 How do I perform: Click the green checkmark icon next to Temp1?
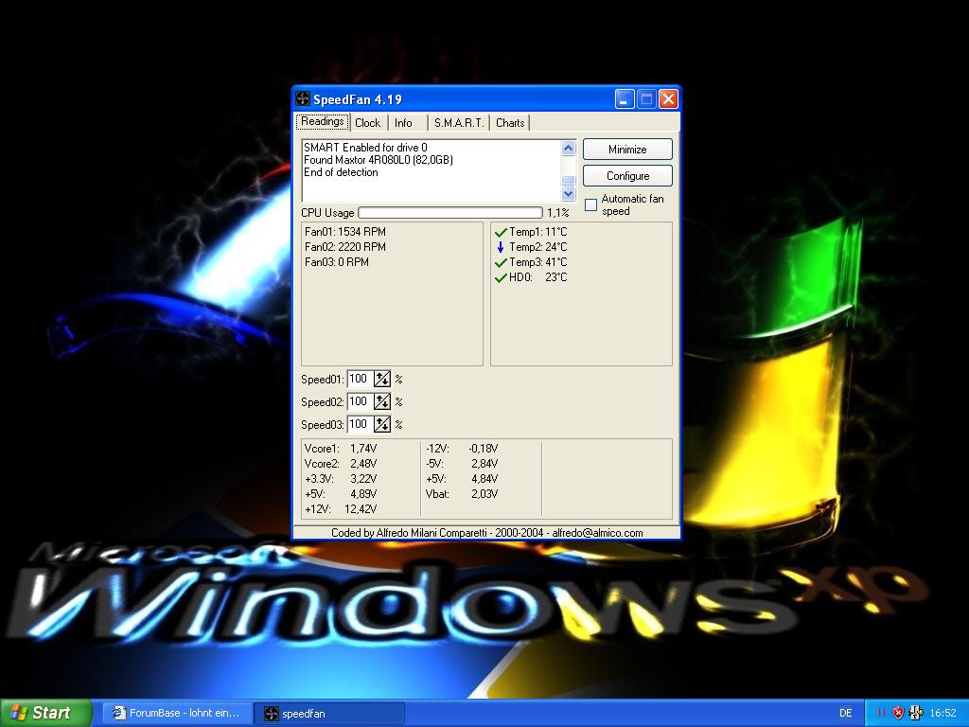501,233
